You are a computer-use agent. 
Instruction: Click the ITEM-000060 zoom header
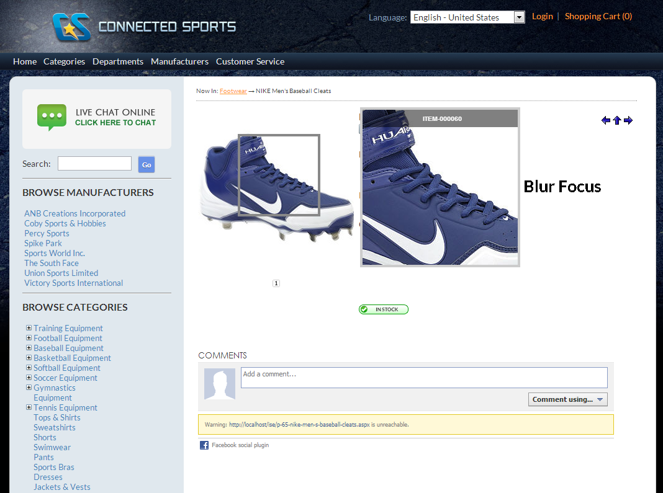tap(440, 118)
